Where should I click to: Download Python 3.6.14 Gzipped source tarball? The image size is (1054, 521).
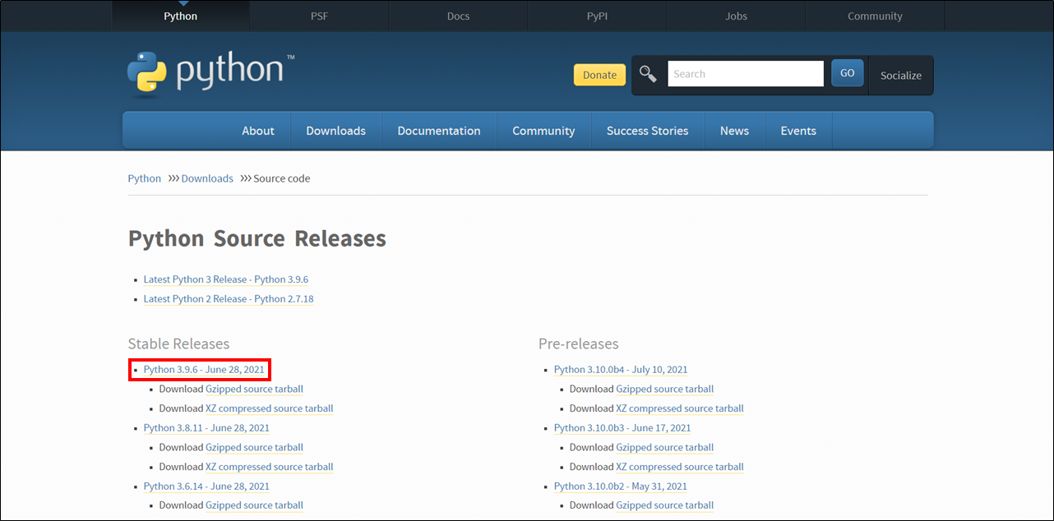254,505
